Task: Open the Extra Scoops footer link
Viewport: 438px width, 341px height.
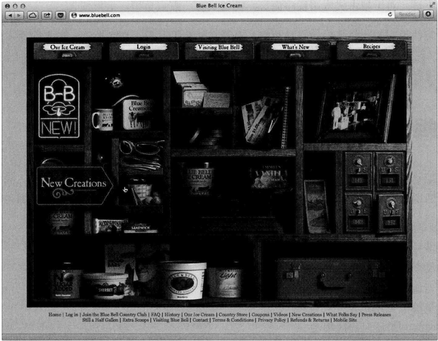Action: [135, 320]
